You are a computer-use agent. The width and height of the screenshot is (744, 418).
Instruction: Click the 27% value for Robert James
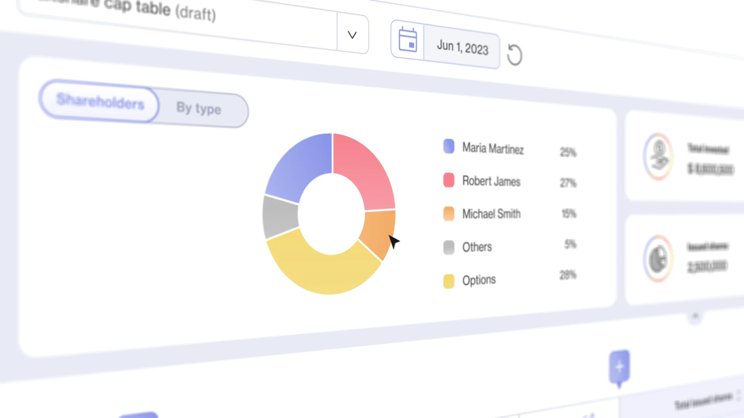click(568, 183)
